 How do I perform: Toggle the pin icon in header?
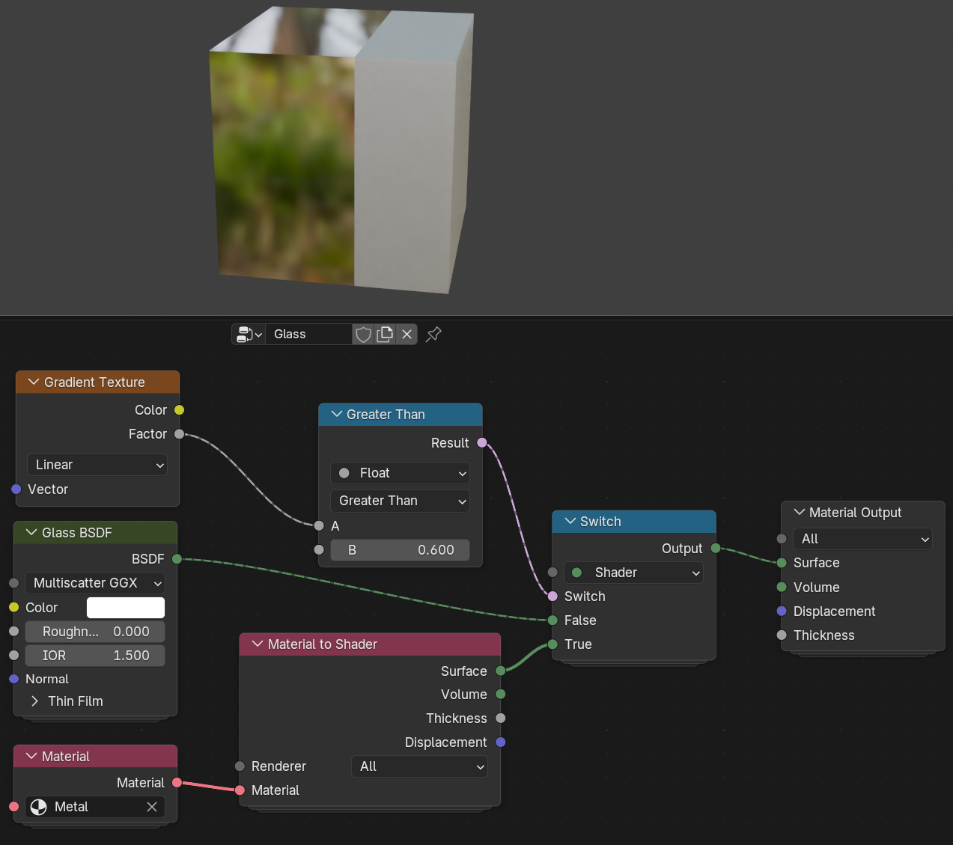point(433,334)
